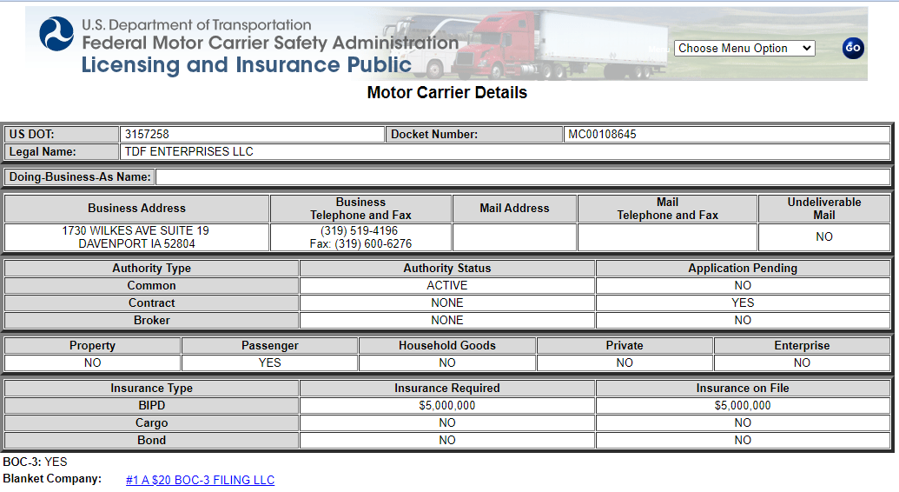This screenshot has height=492, width=899.
Task: Click the Federal Motor Carrier Safety Administration text
Action: [270, 43]
